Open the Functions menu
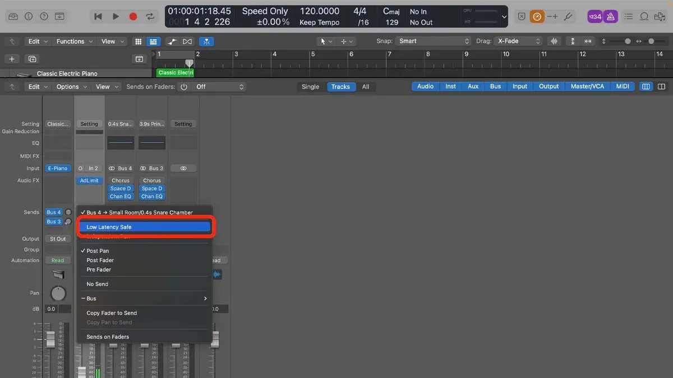This screenshot has height=378, width=673. [x=74, y=41]
